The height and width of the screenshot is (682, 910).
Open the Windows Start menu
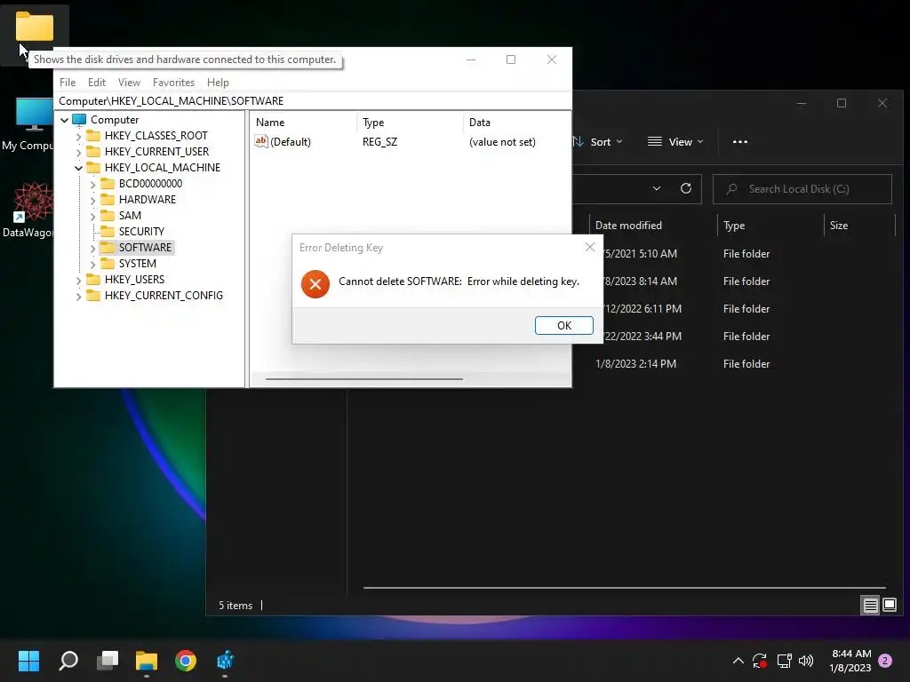tap(28, 661)
